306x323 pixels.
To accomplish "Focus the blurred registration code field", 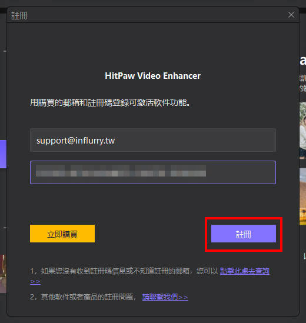I will 153,172.
